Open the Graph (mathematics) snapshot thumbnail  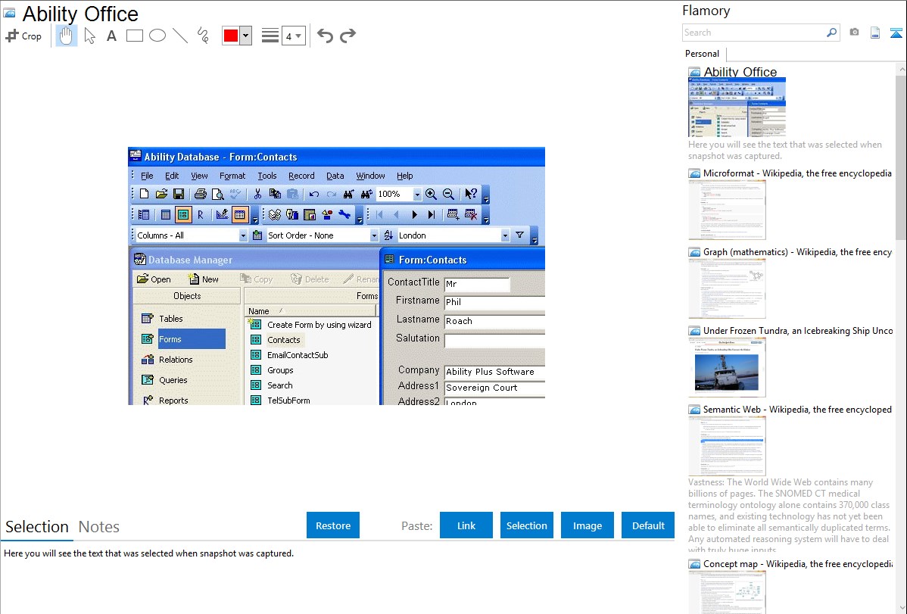point(727,288)
